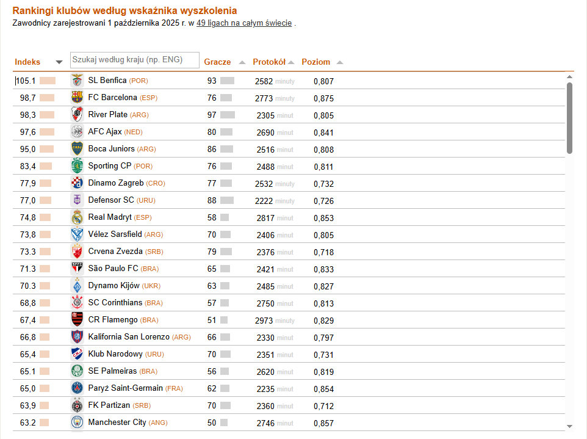Click the Benfica Indeks bar indicator

48,81
